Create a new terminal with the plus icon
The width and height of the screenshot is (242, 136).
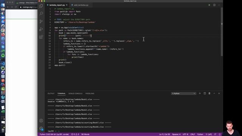point(200,93)
